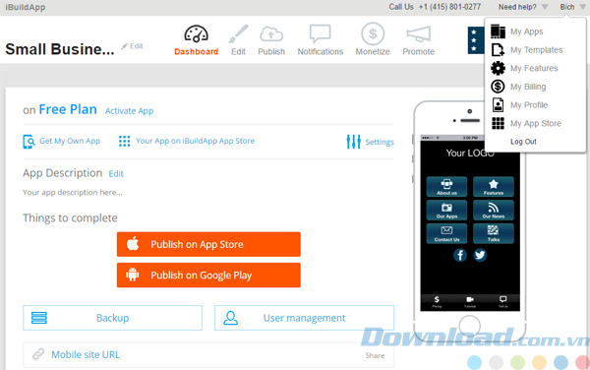Tap the Talks tile in preview

tap(494, 233)
